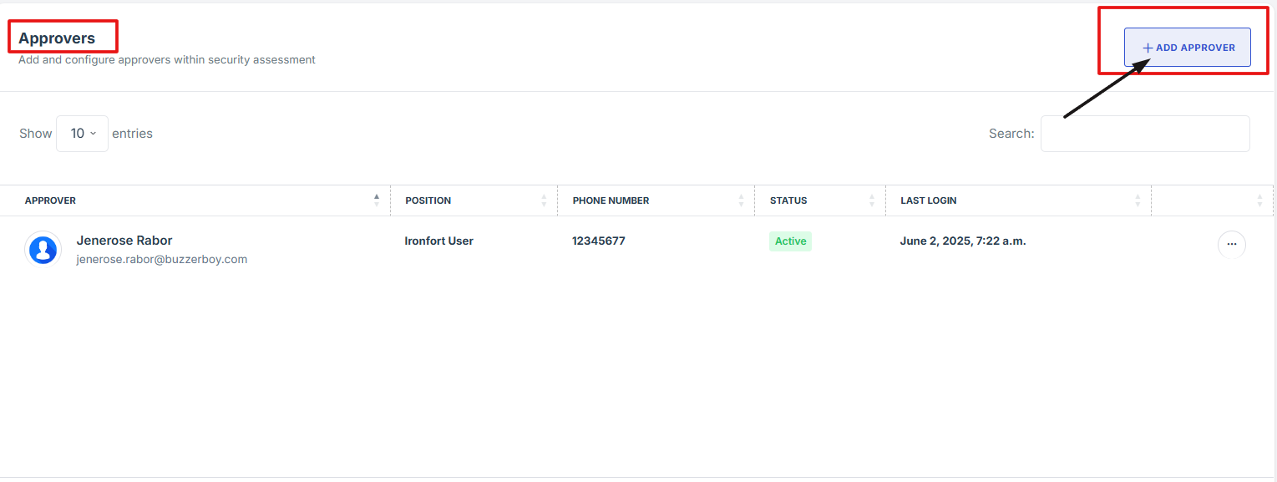Image resolution: width=1277 pixels, height=482 pixels.
Task: Focus the Search input field
Action: (x=1144, y=134)
